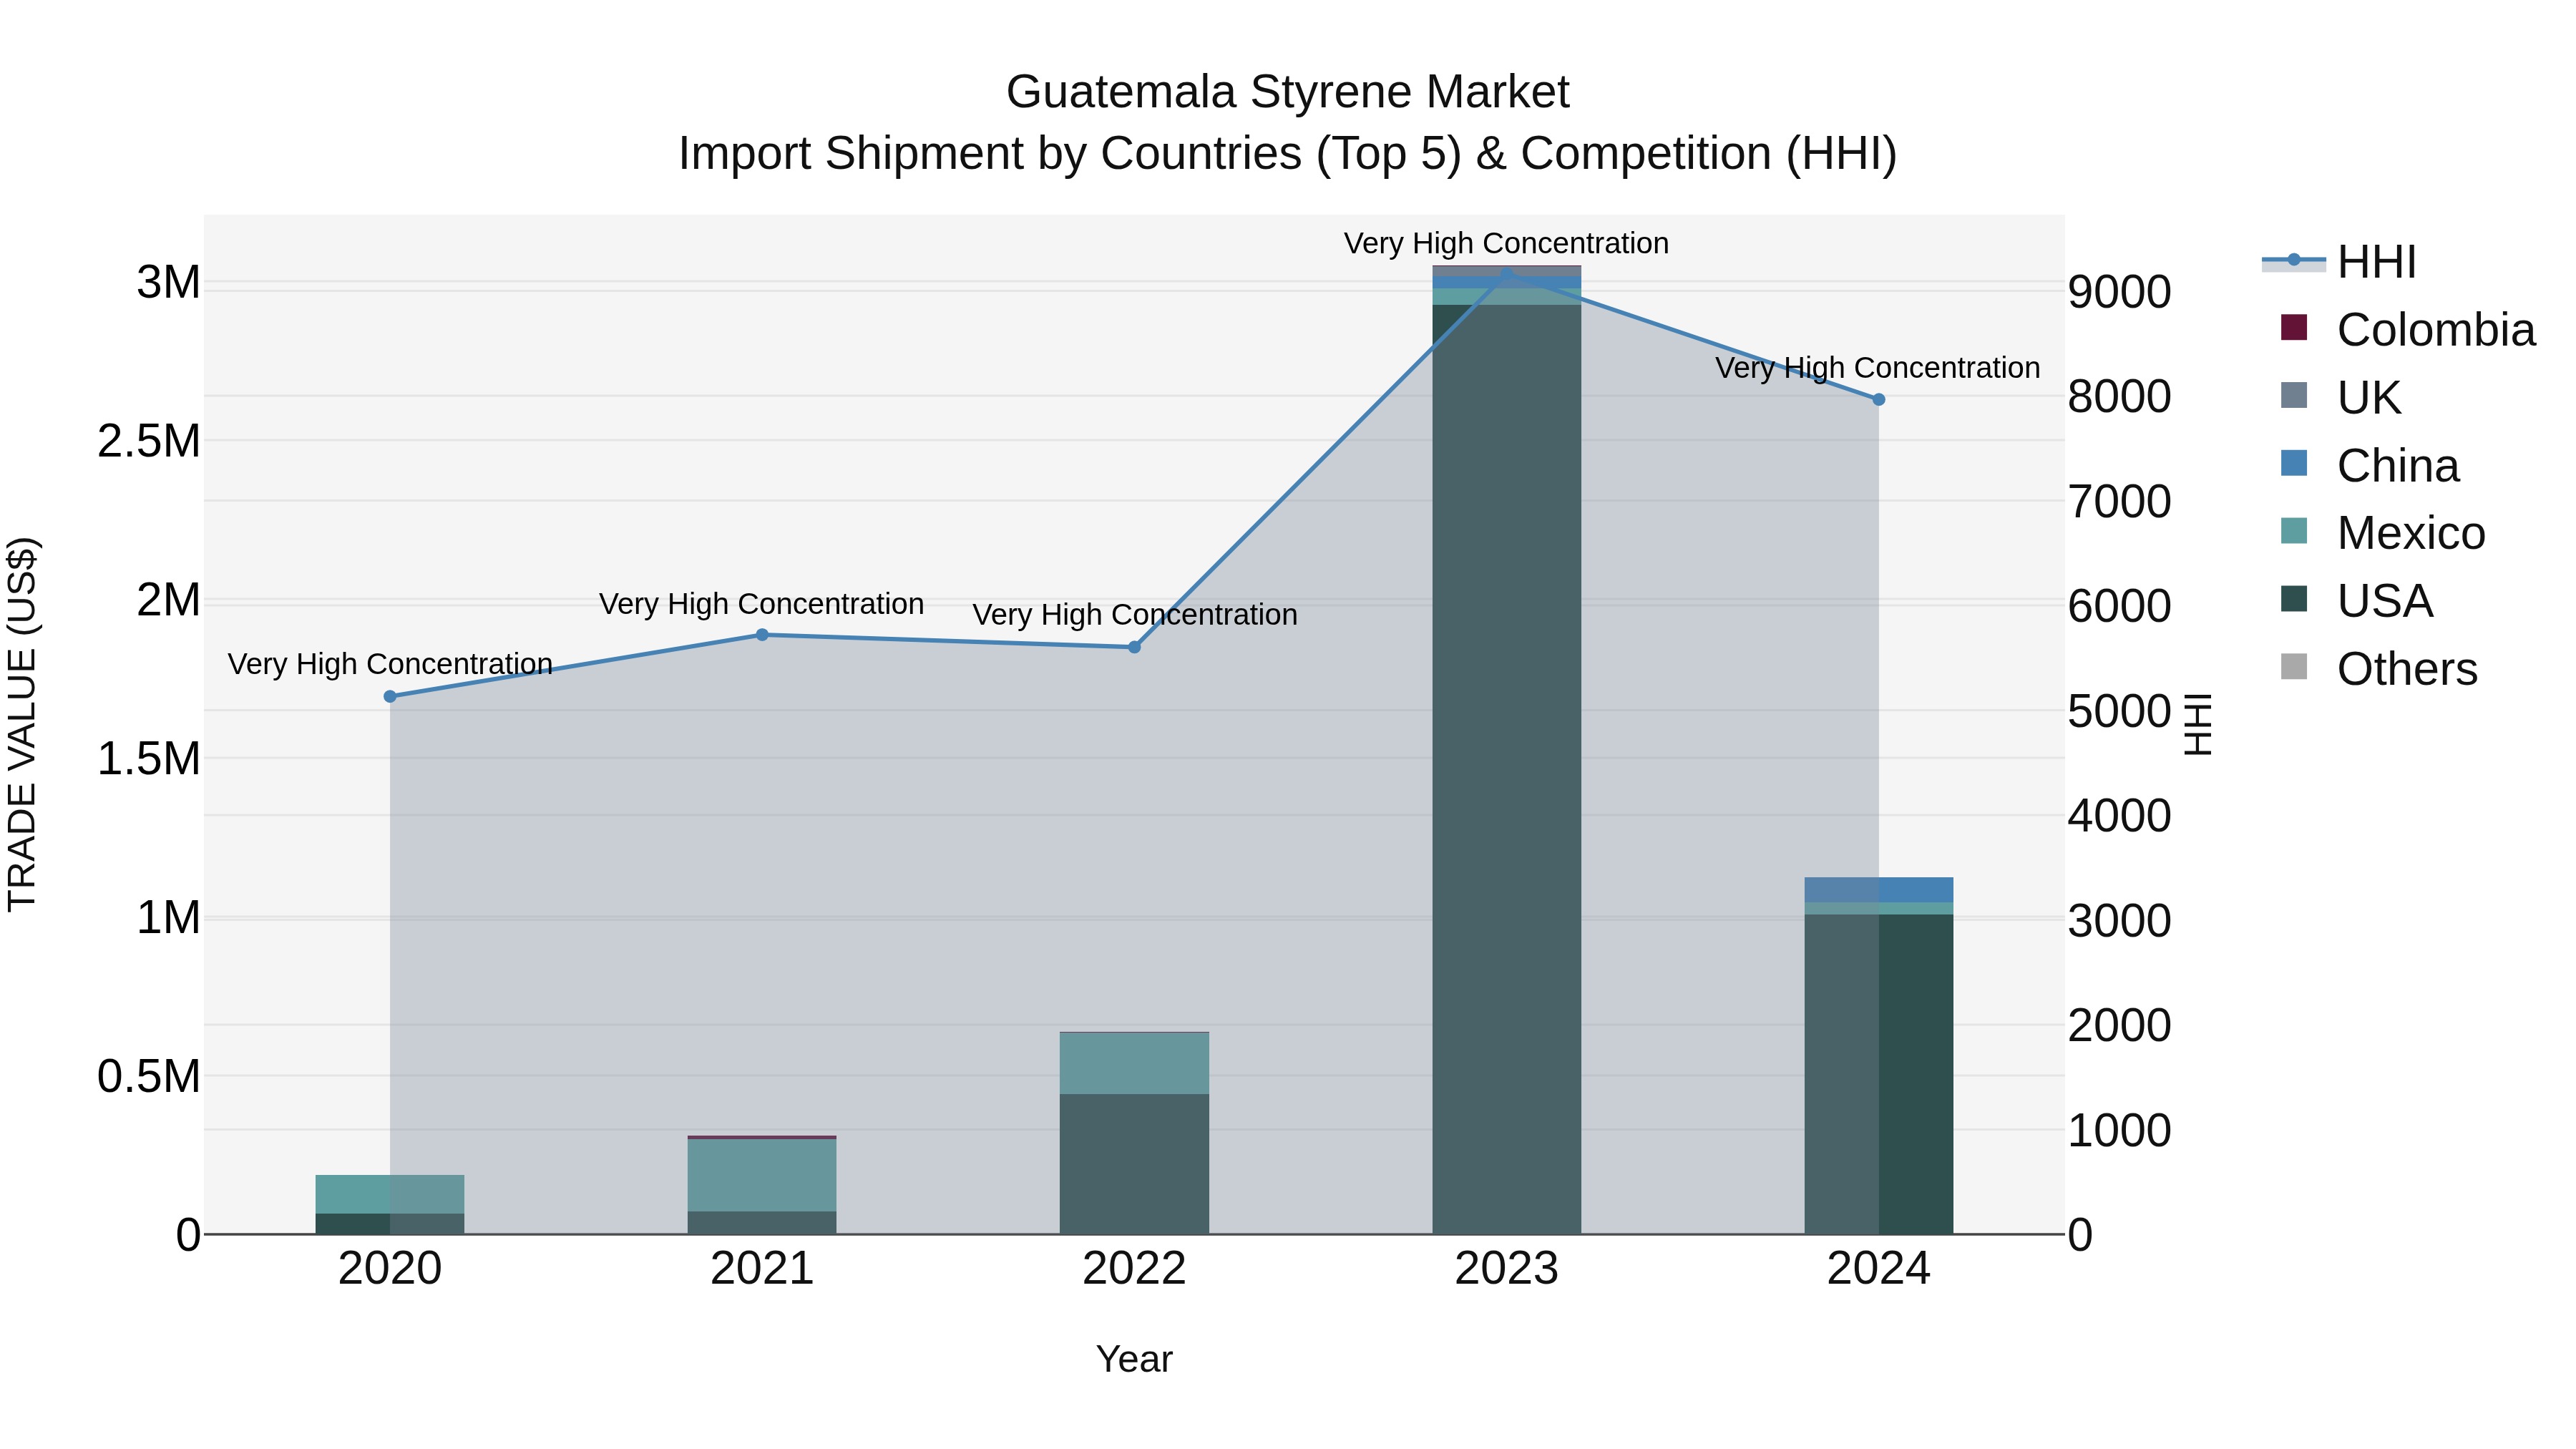This screenshot has height=1449, width=2576.
Task: Click the China blue legend swatch
Action: pos(2294,463)
